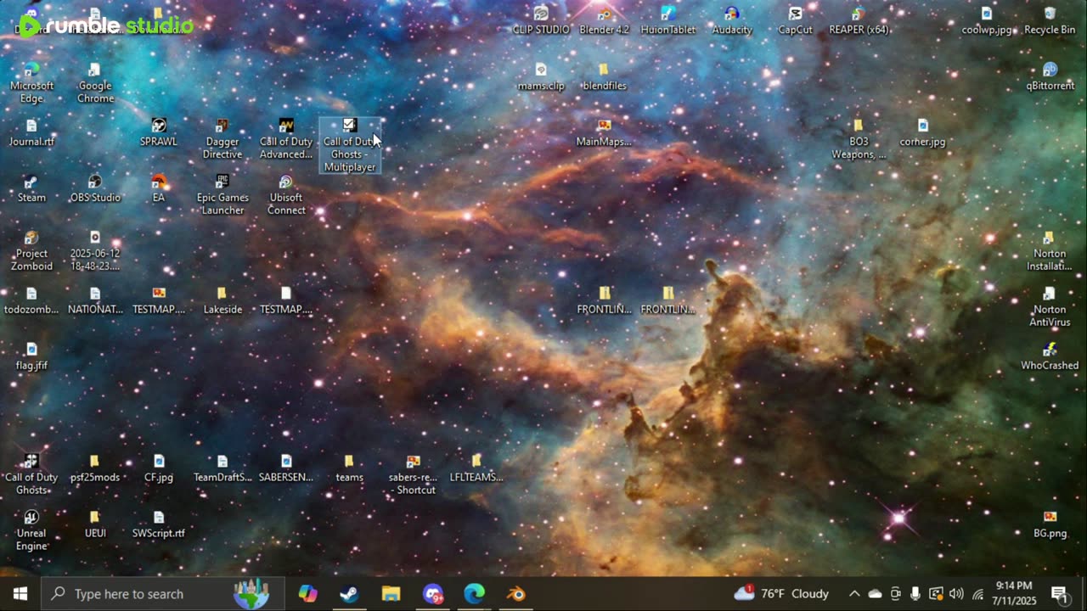Open the Google Chrome desktop shortcut
This screenshot has height=611, width=1087.
95,82
